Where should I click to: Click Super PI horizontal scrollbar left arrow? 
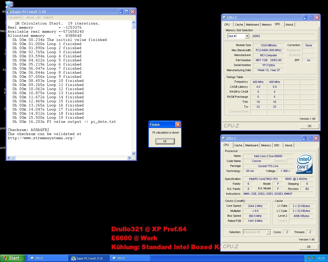coord(9,158)
